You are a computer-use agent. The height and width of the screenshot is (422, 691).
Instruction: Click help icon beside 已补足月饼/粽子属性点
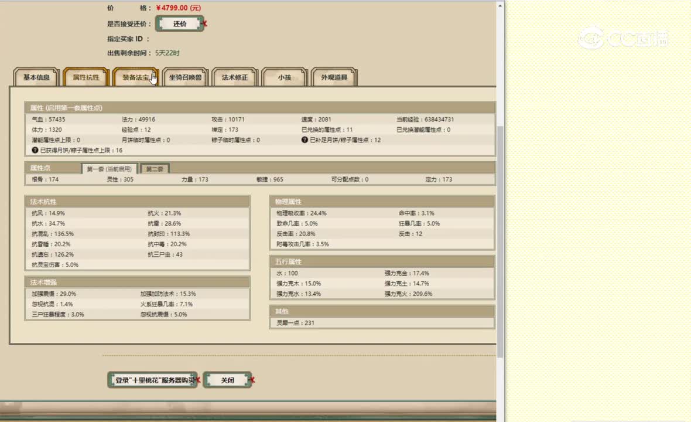pyautogui.click(x=305, y=139)
